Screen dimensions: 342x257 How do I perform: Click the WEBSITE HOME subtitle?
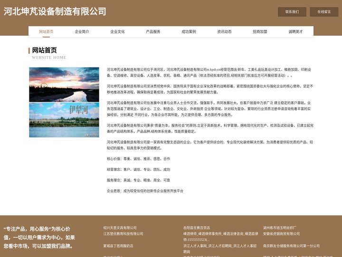click(49, 58)
